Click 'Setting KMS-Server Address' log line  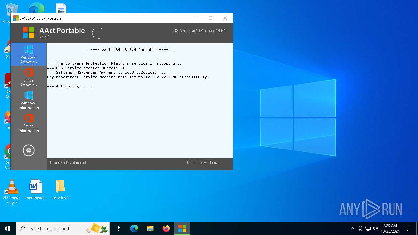(106, 72)
